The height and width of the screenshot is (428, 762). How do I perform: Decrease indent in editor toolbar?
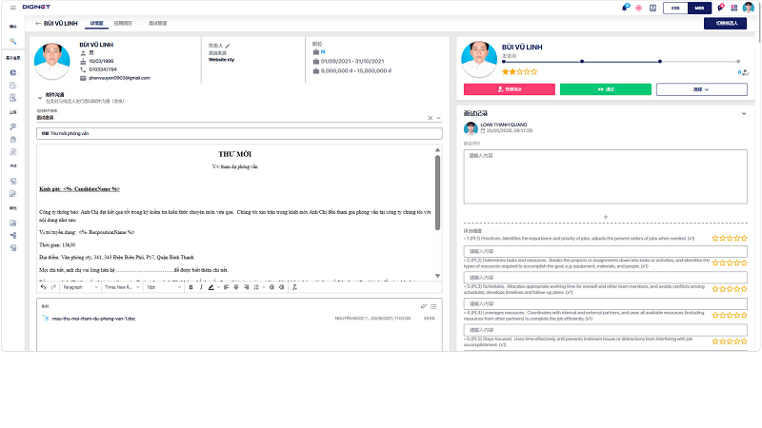(x=271, y=287)
